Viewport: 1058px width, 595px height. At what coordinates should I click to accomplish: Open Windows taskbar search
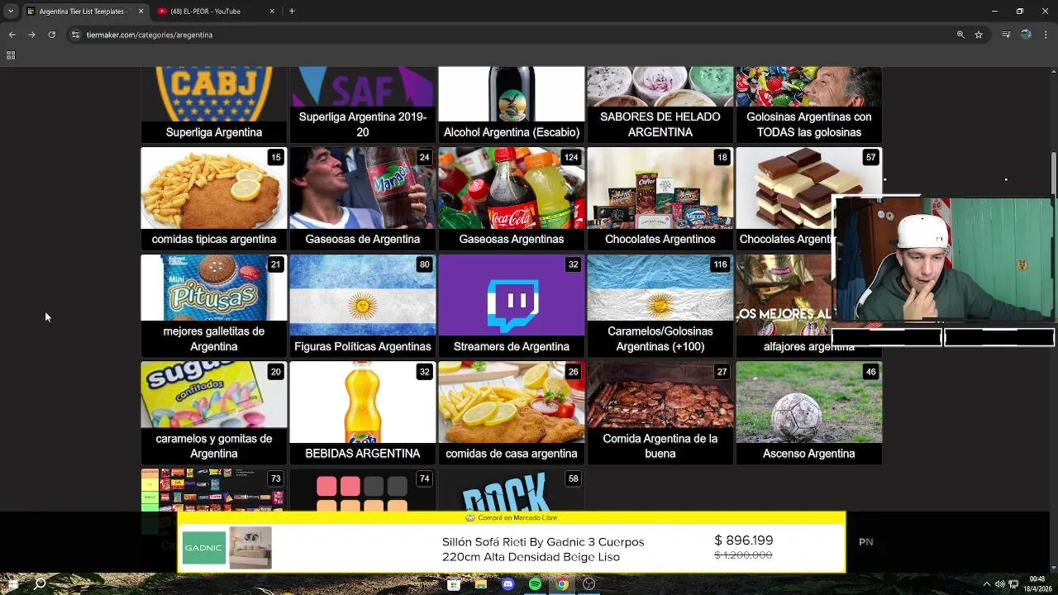(40, 584)
